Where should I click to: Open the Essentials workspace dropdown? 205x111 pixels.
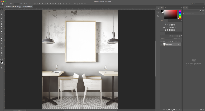197,4
